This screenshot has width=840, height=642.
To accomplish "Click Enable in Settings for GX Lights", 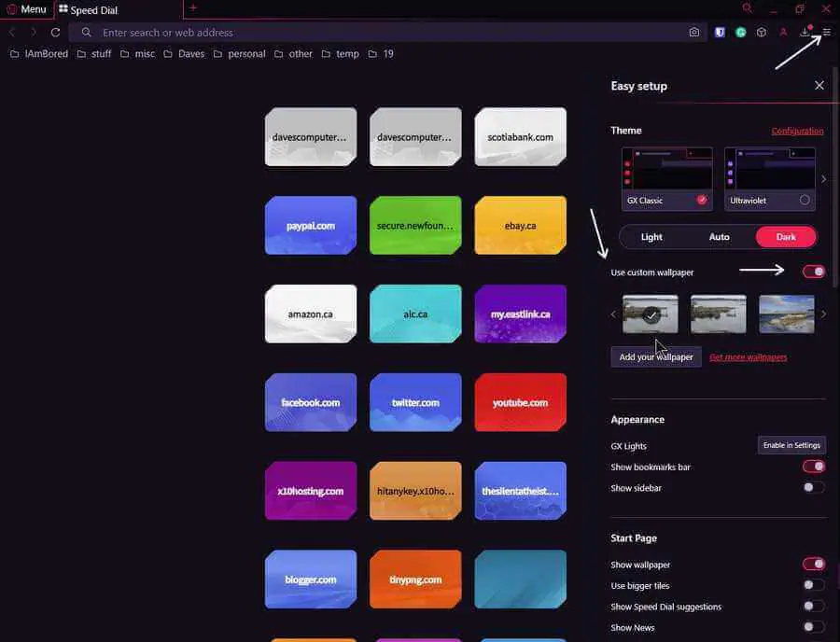I will coord(791,445).
